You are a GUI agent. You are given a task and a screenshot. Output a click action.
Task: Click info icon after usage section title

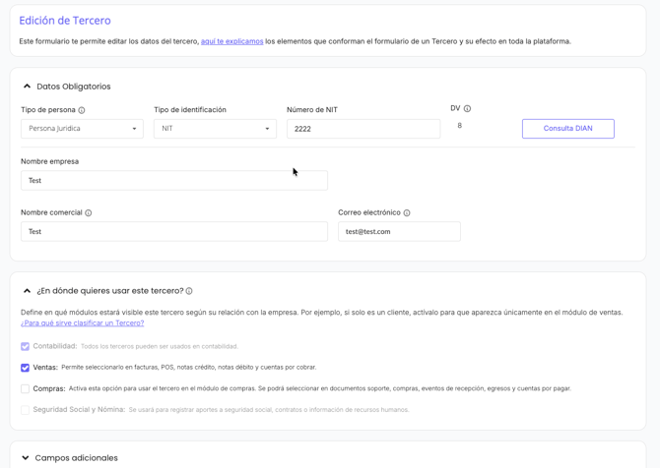189,291
